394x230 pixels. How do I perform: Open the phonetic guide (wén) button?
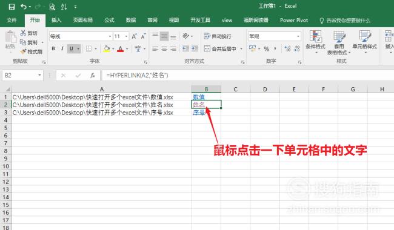coord(138,48)
